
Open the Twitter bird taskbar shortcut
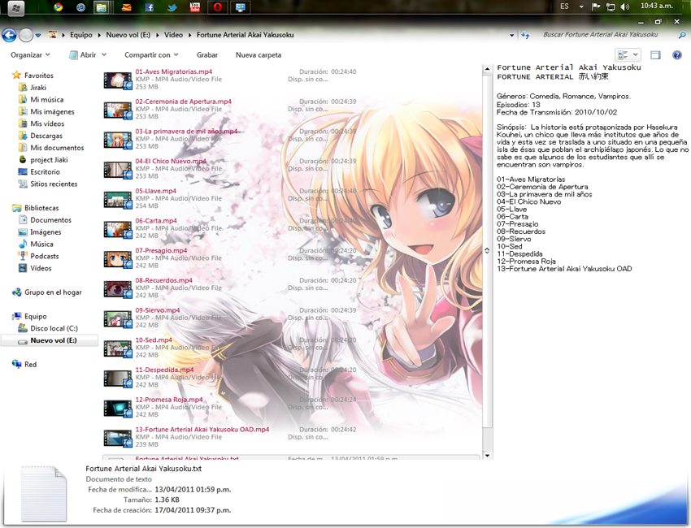click(x=172, y=7)
